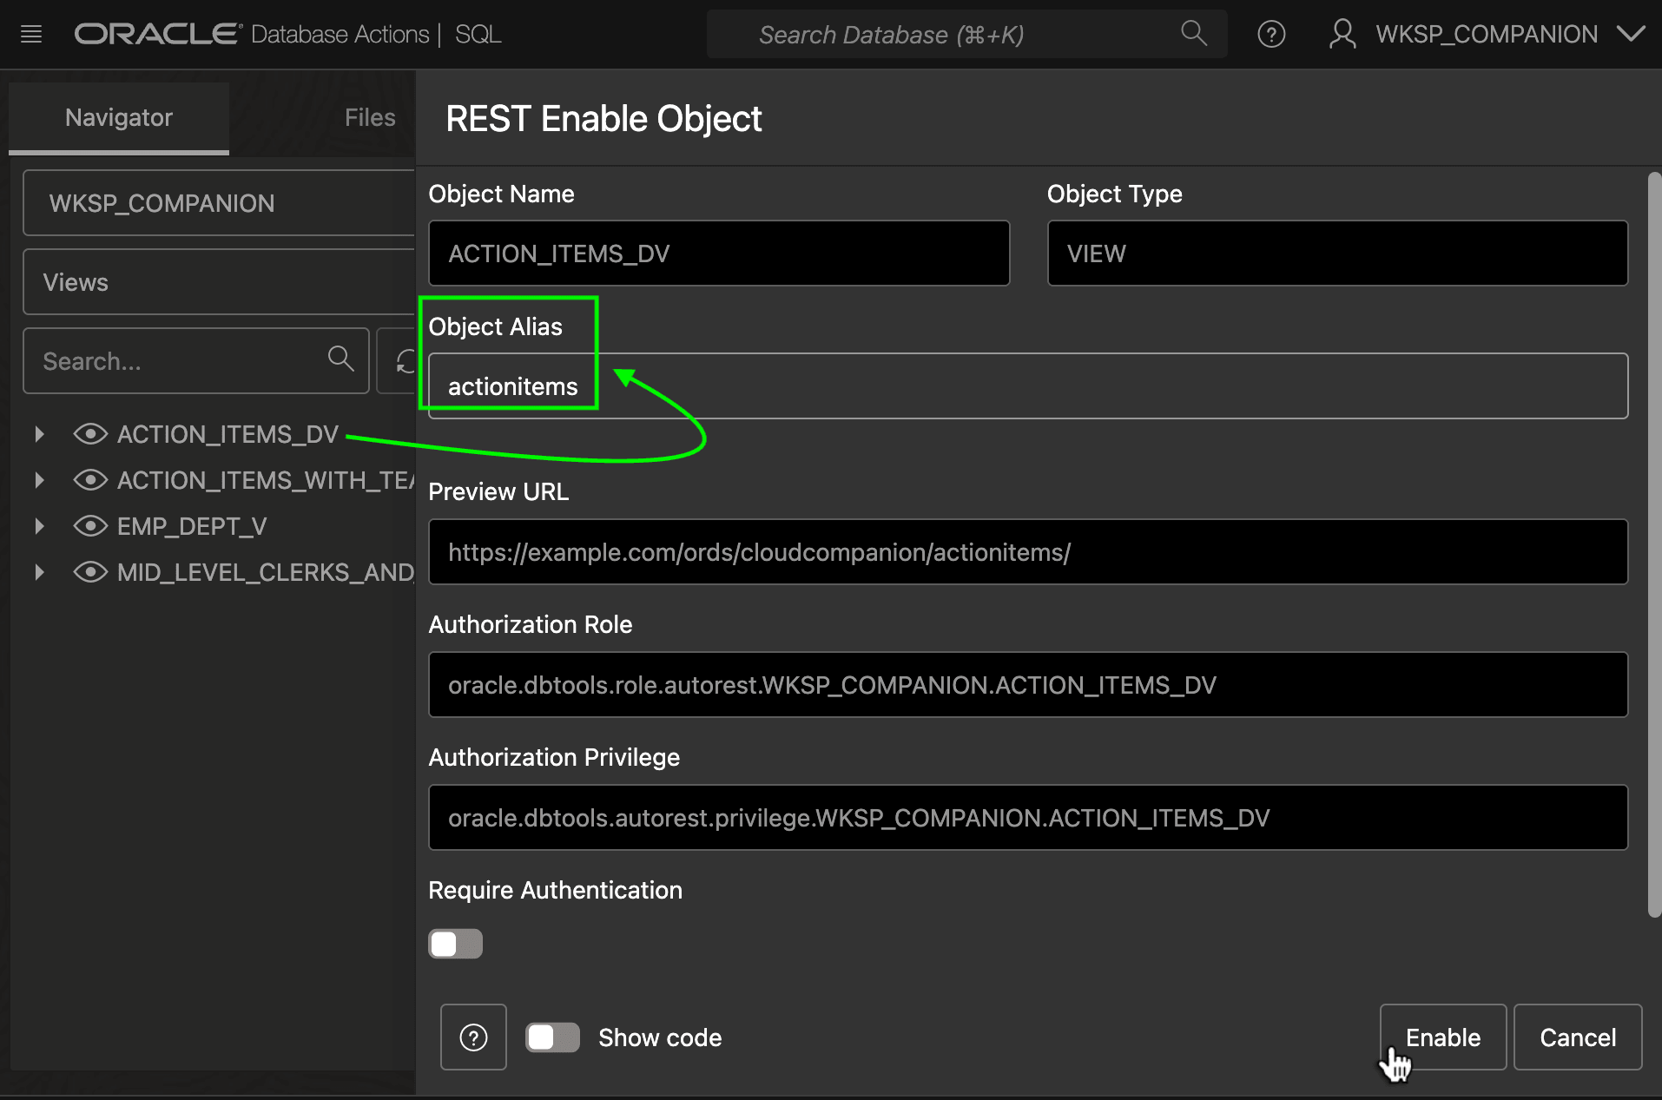The image size is (1662, 1100).
Task: Click the Object Alias input field
Action: [1028, 386]
